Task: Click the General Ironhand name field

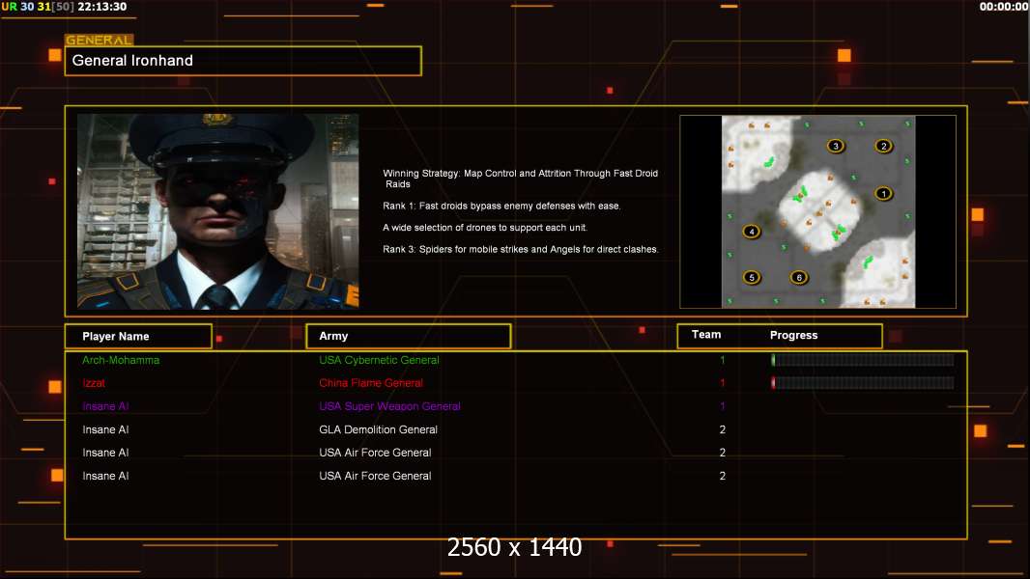Action: pos(243,61)
